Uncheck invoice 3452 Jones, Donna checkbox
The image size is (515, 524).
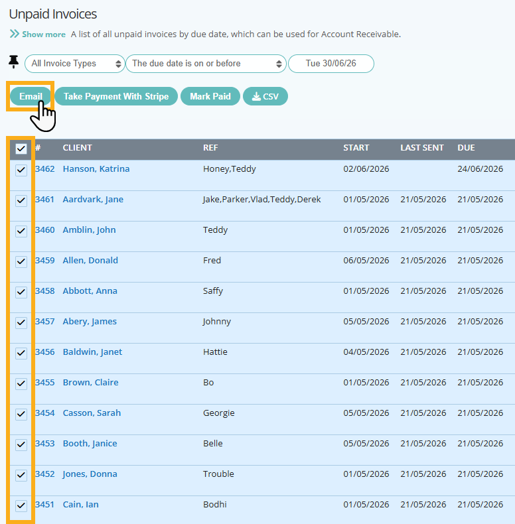(21, 475)
